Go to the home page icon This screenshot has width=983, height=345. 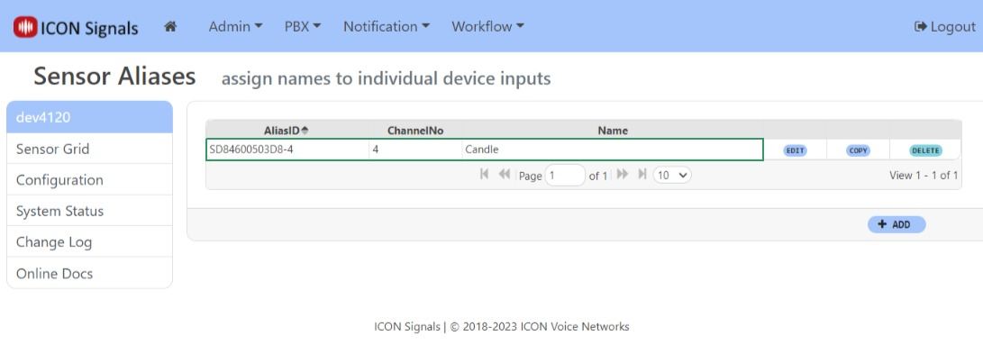[170, 26]
